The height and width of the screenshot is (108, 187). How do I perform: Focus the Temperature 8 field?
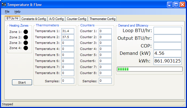68,73
